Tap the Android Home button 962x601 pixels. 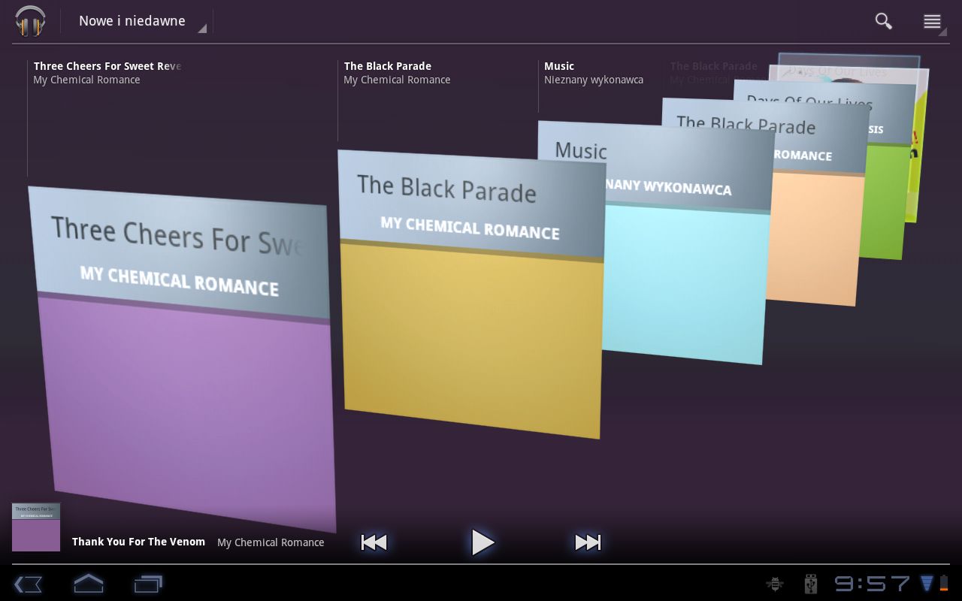click(88, 583)
